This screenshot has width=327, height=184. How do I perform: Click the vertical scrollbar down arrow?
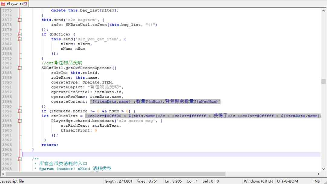[323, 169]
